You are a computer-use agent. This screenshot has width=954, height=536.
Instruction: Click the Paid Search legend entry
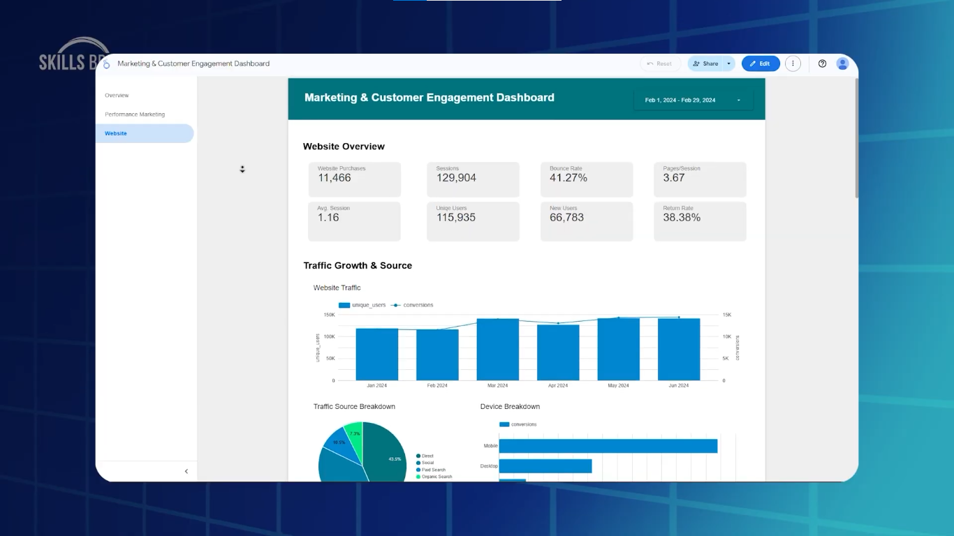click(433, 470)
